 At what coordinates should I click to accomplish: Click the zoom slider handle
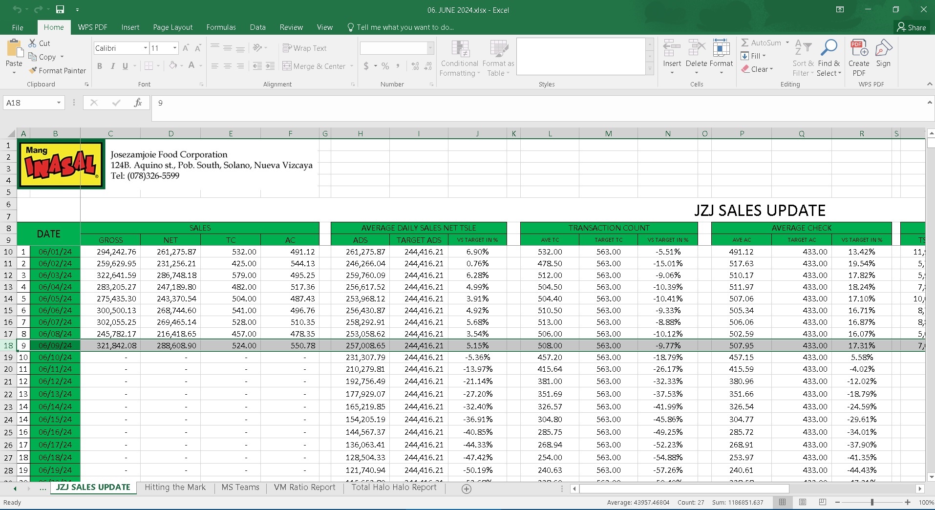point(872,502)
